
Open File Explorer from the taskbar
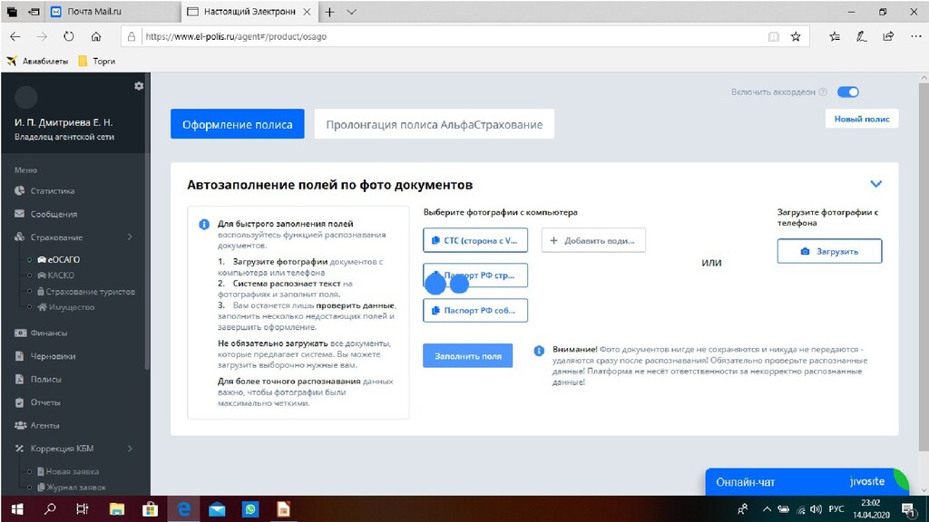pyautogui.click(x=117, y=509)
